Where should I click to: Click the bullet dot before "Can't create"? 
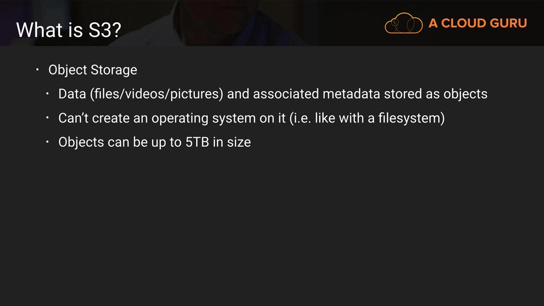48,118
